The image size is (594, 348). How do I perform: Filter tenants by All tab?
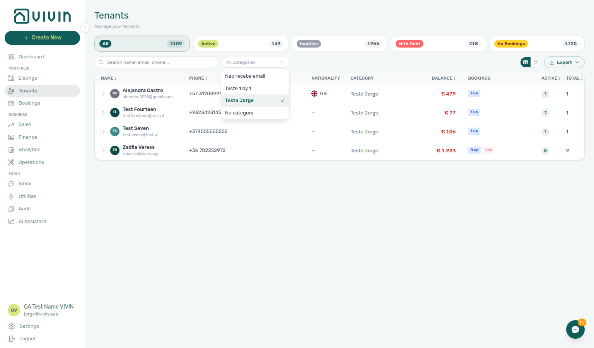point(142,44)
